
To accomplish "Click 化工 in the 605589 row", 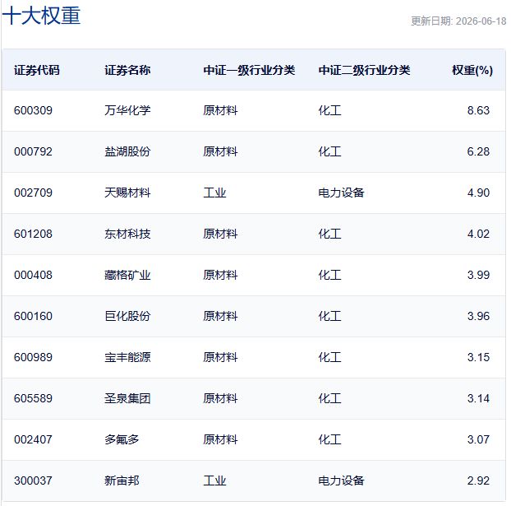I will [329, 398].
